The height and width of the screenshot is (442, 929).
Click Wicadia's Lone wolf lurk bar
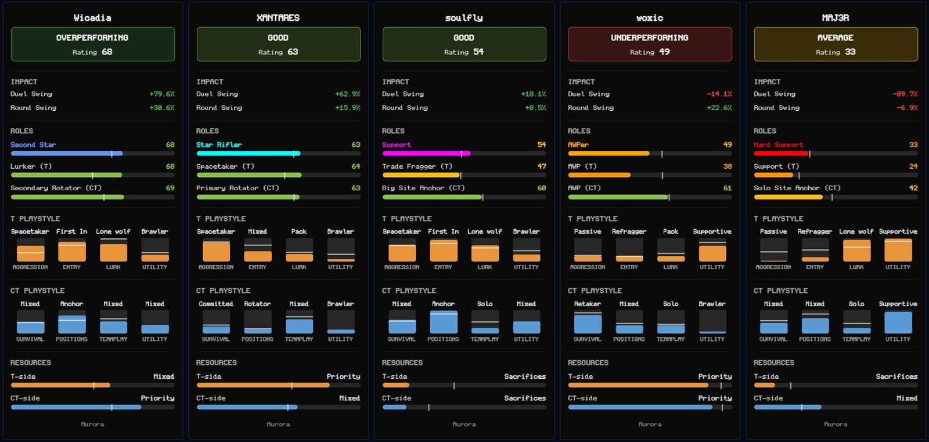click(x=113, y=250)
